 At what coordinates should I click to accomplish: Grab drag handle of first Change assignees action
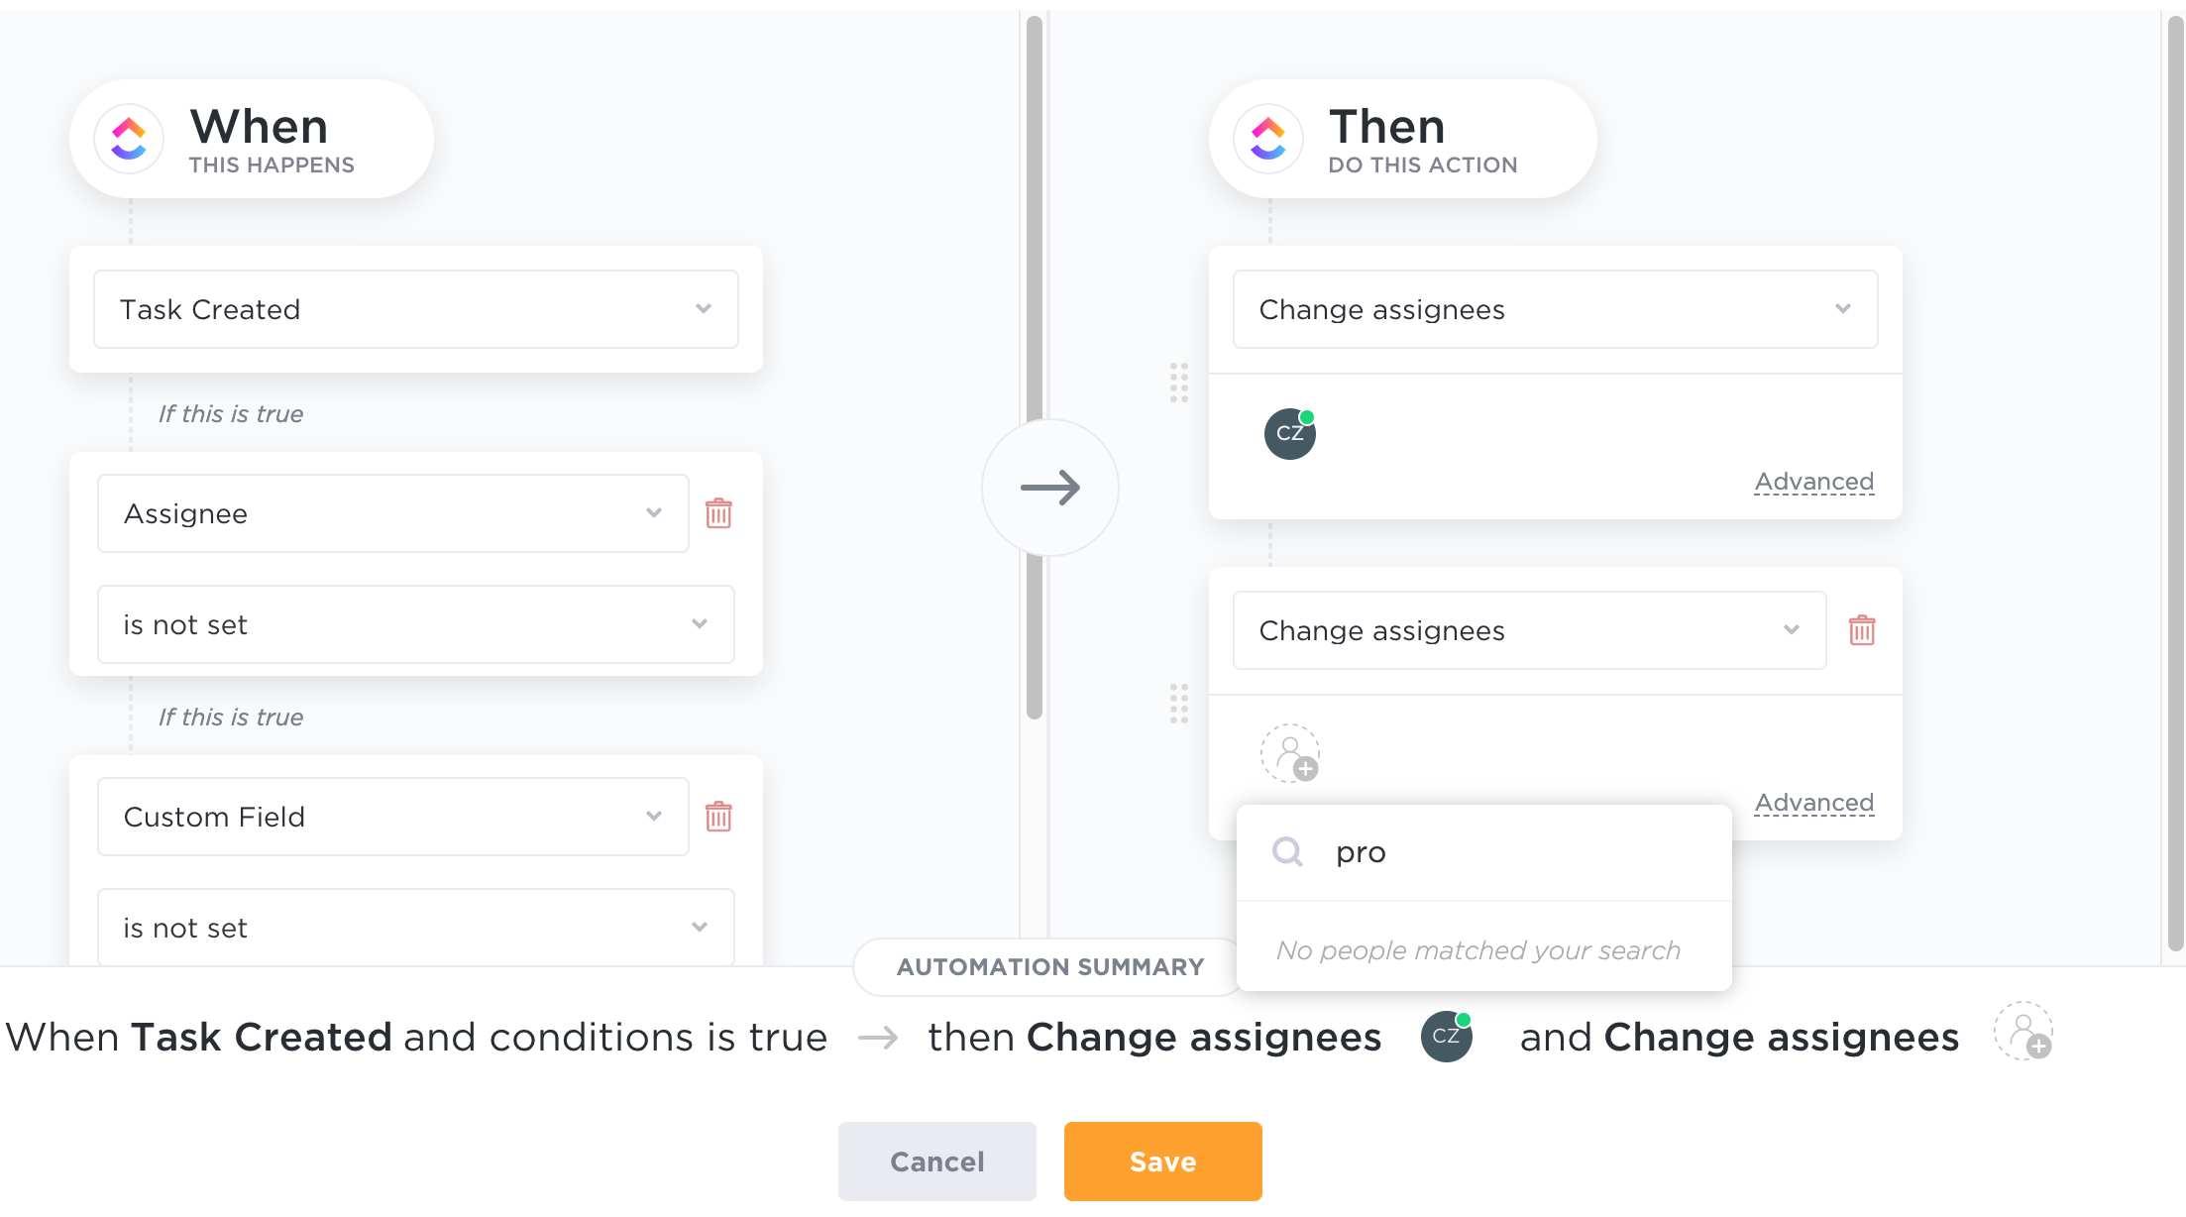[x=1178, y=383]
